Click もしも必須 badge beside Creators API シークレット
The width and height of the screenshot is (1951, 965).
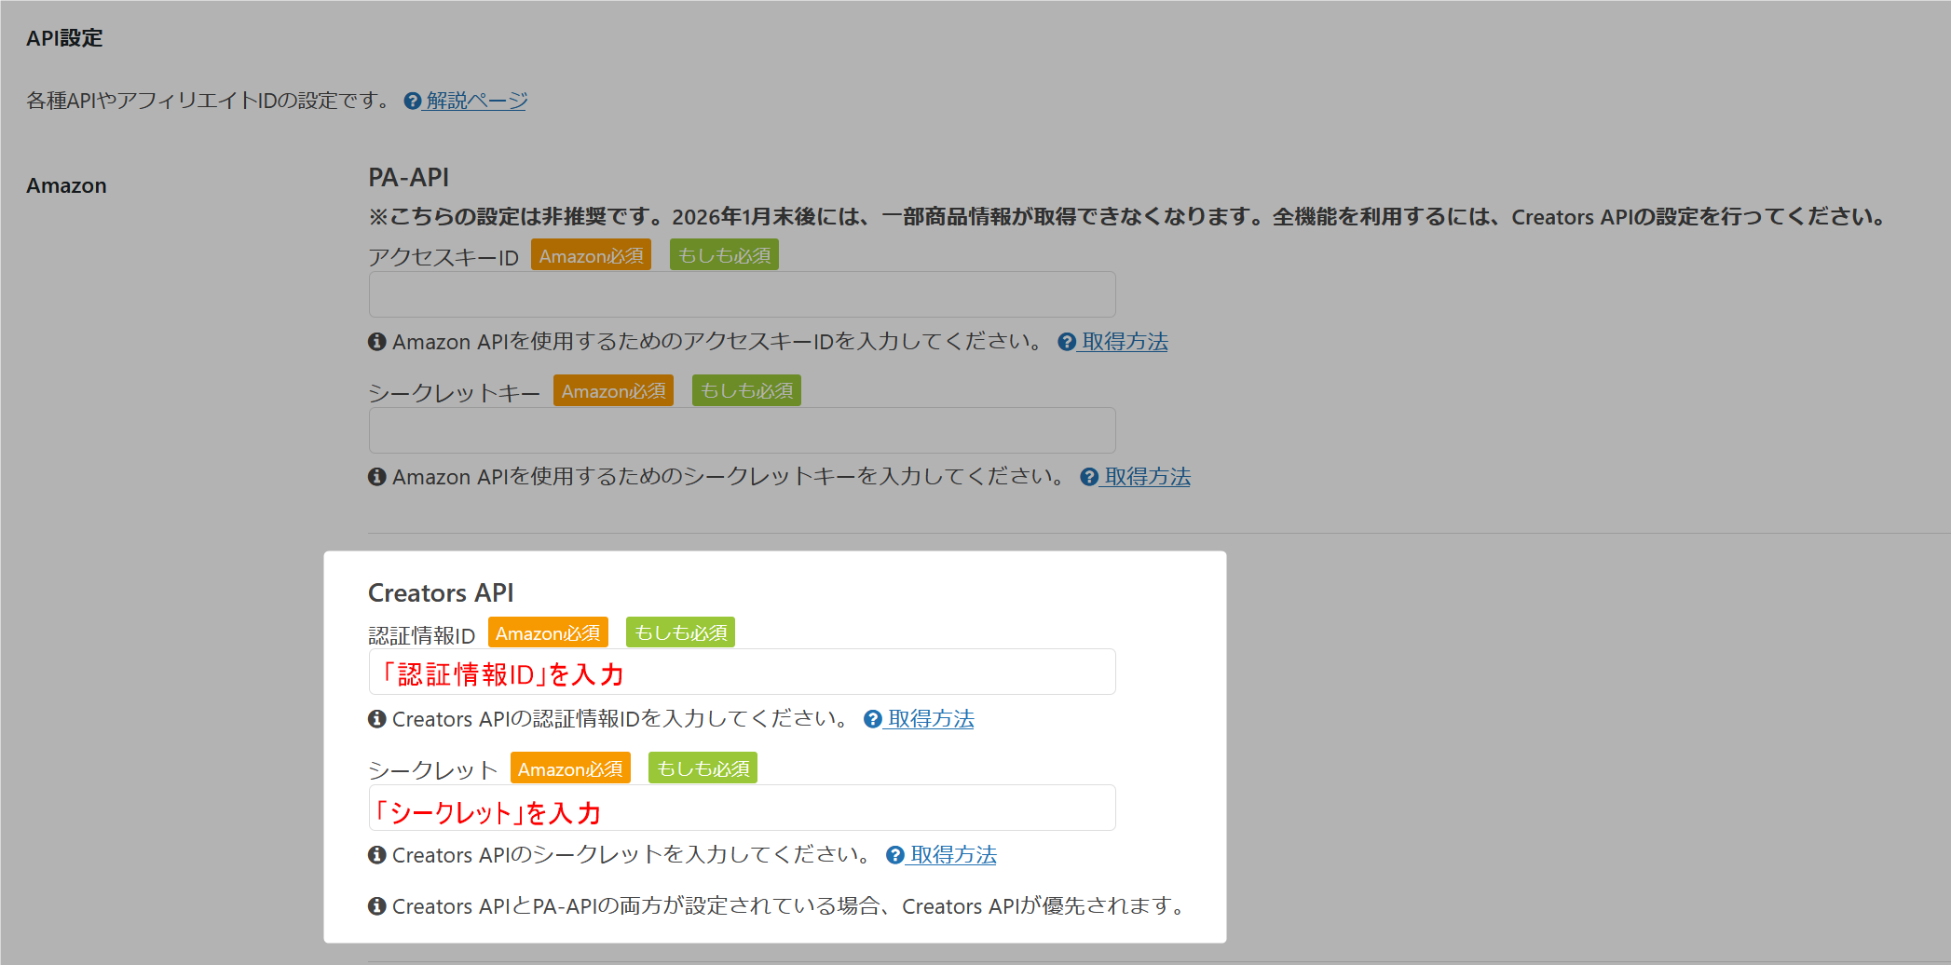703,768
